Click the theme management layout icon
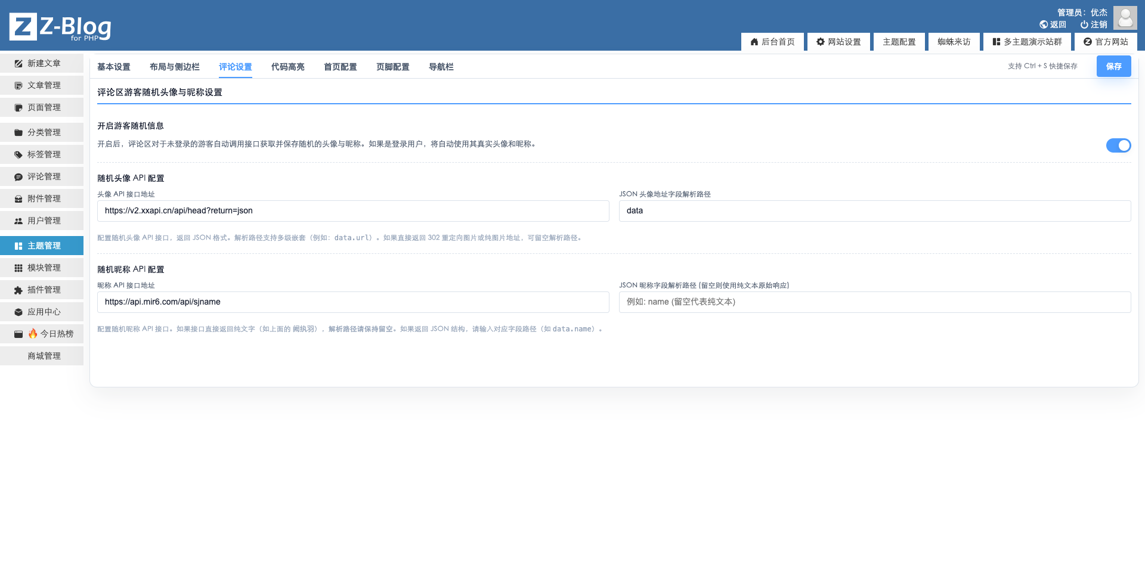 tap(18, 246)
